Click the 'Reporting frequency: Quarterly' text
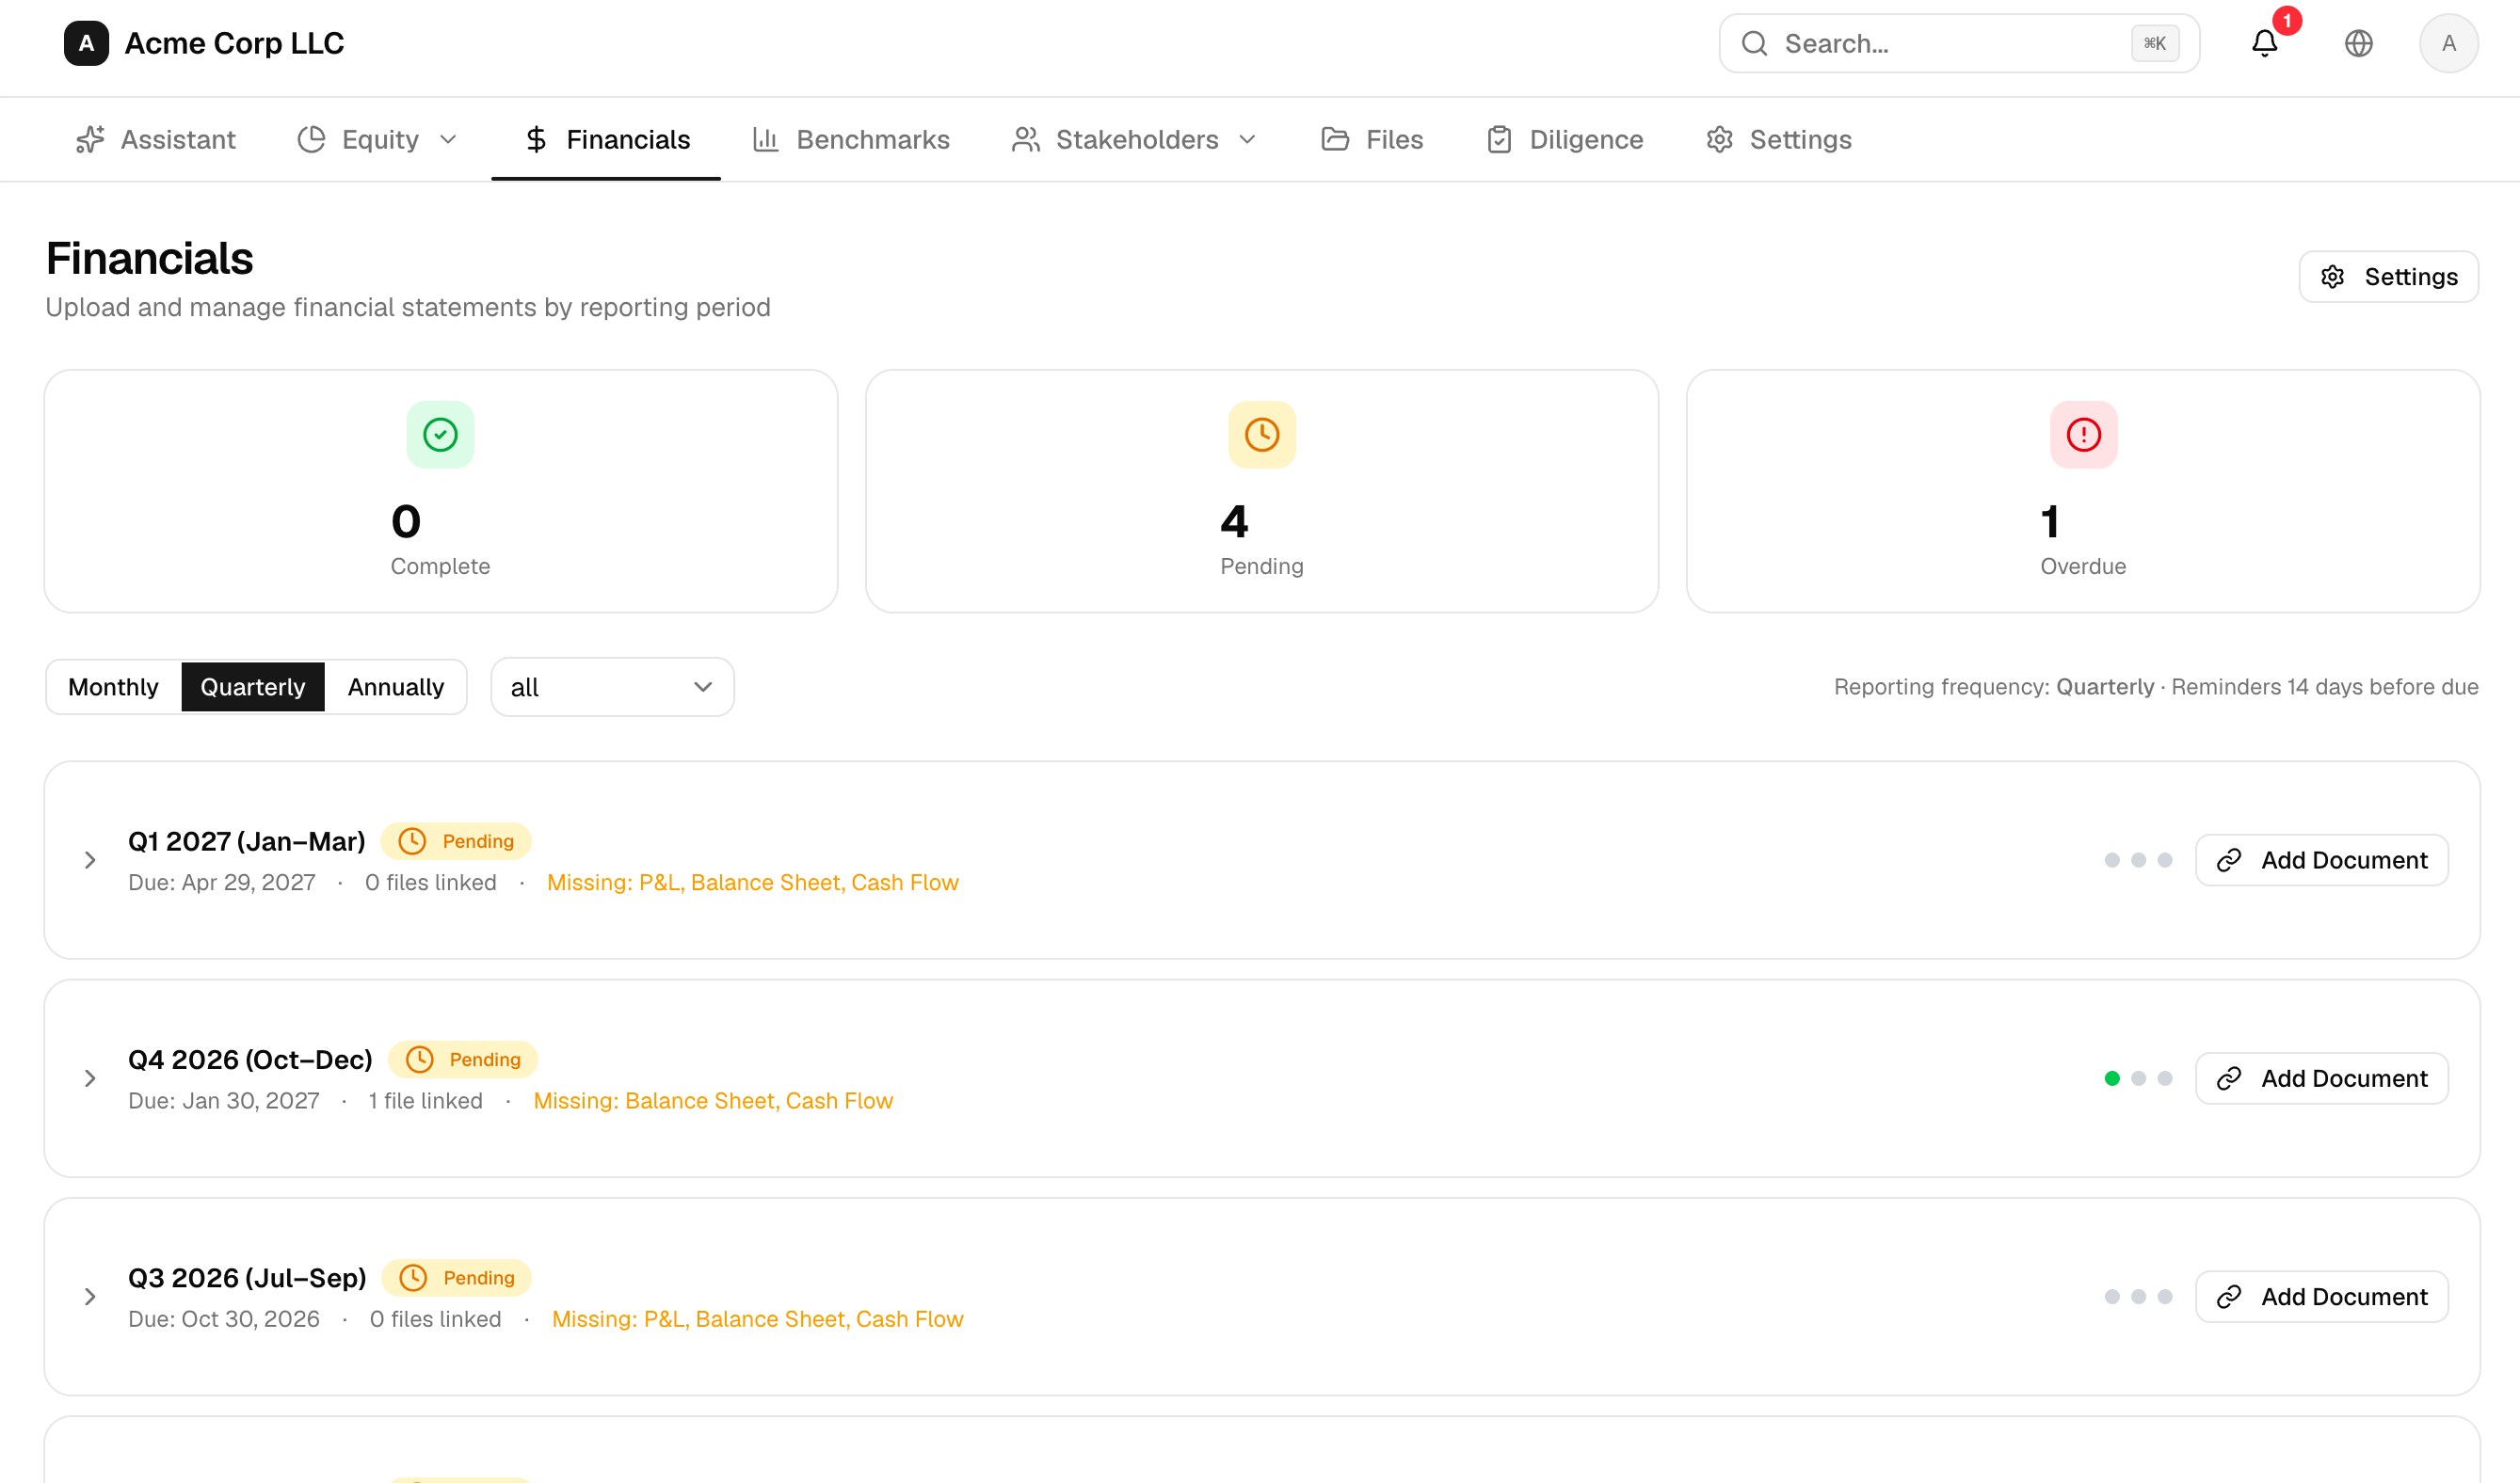The width and height of the screenshot is (2520, 1483). point(1994,687)
